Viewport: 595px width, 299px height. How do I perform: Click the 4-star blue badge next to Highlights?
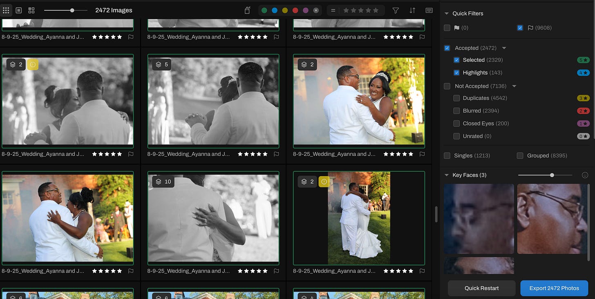click(x=583, y=73)
